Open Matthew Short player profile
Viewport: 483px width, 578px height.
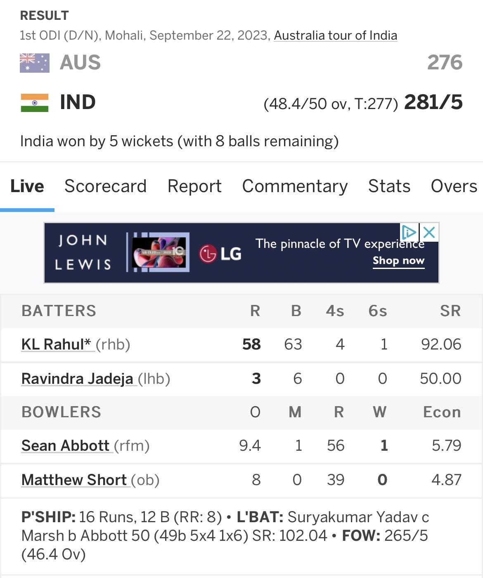click(74, 480)
